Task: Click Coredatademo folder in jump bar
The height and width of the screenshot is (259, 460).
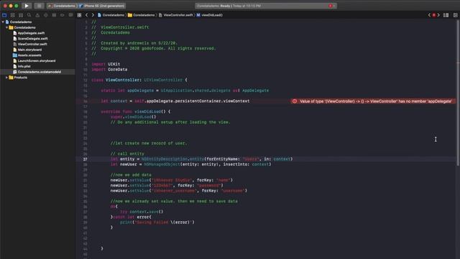Action: [141, 15]
